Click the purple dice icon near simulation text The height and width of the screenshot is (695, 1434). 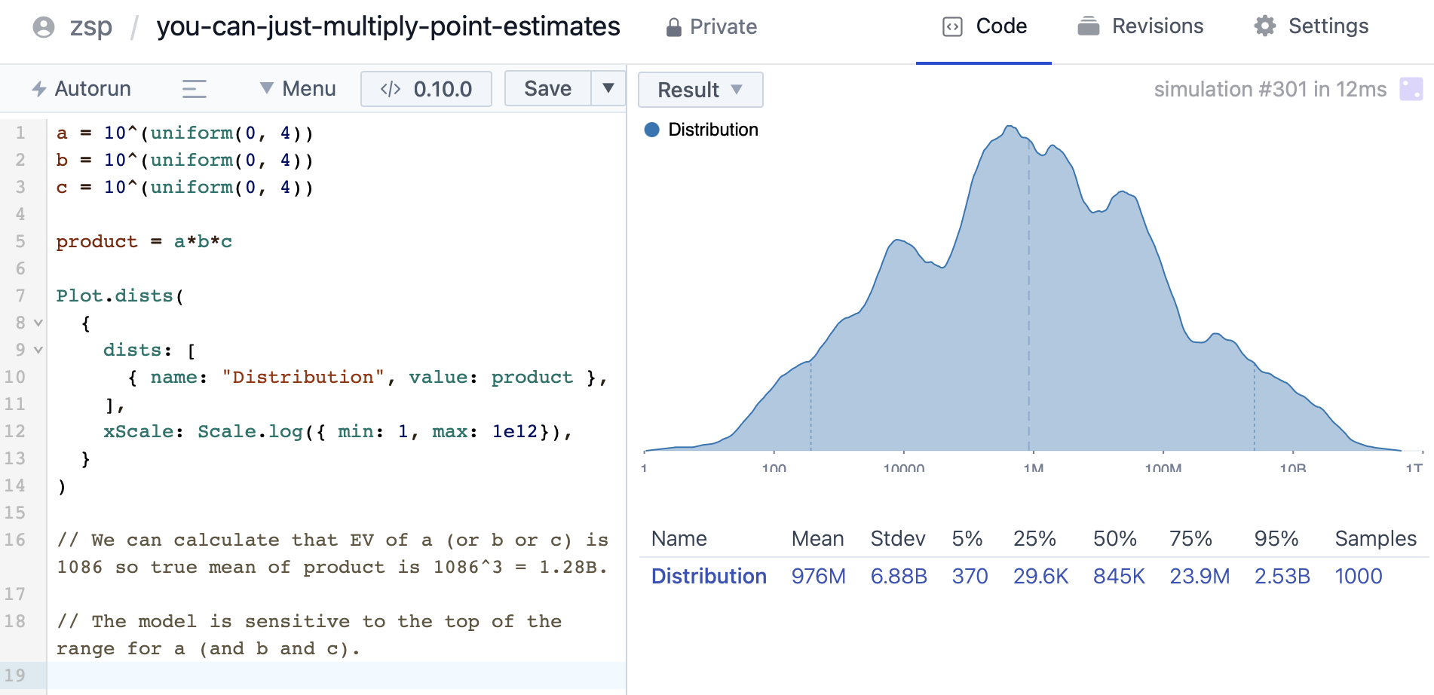(1411, 89)
